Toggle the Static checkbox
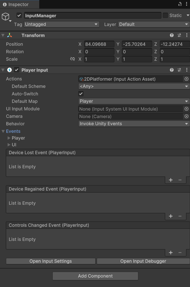The width and height of the screenshot is (190, 287). click(165, 15)
